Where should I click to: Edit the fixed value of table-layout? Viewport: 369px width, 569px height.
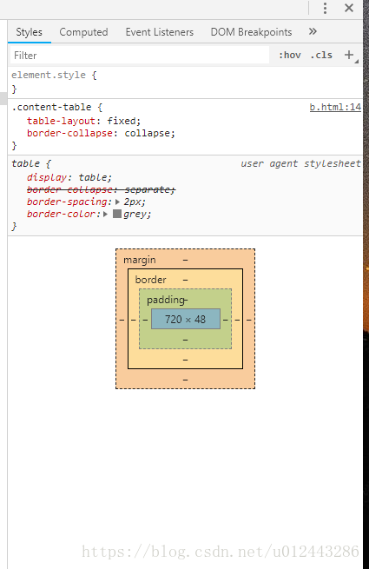pos(122,121)
